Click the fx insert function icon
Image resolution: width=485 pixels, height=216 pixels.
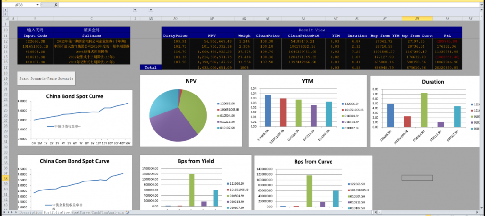point(56,5)
